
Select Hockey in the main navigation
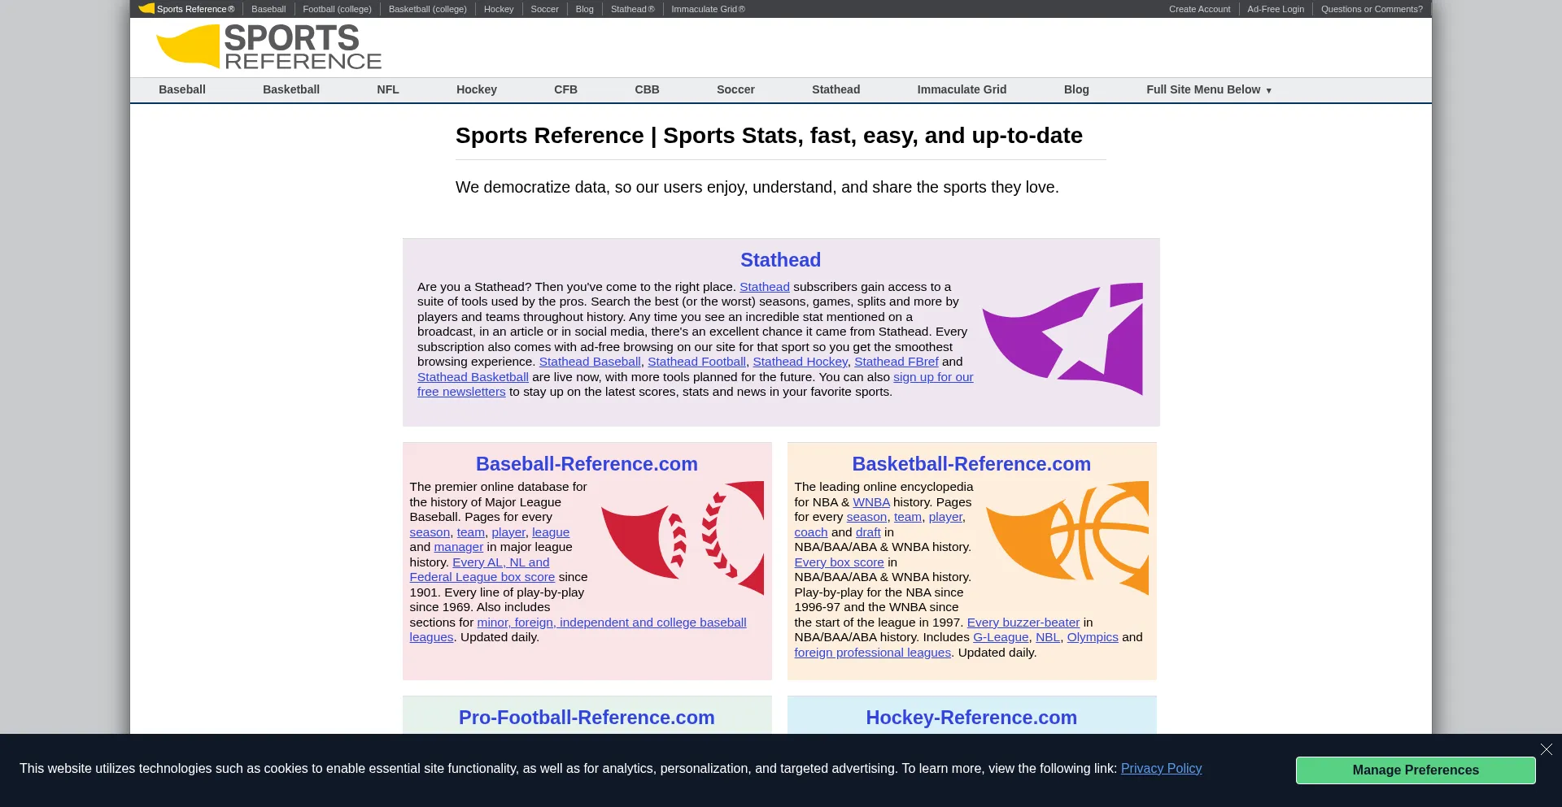(477, 89)
